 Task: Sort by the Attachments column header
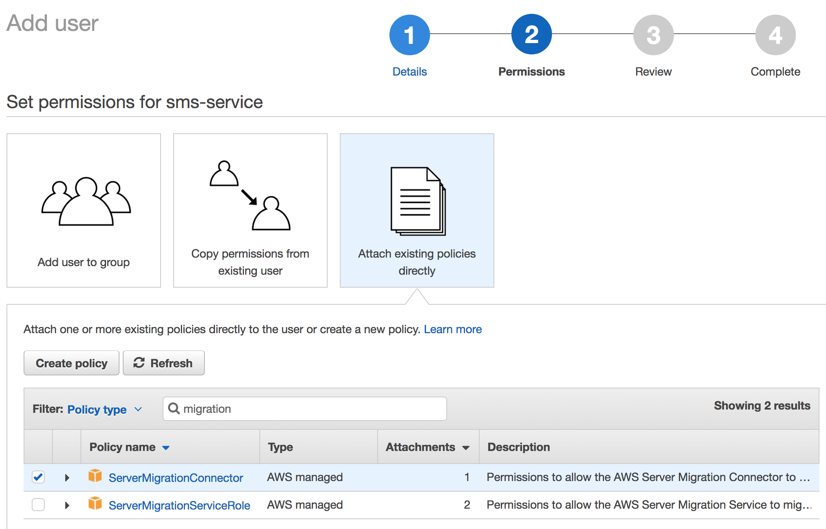427,447
